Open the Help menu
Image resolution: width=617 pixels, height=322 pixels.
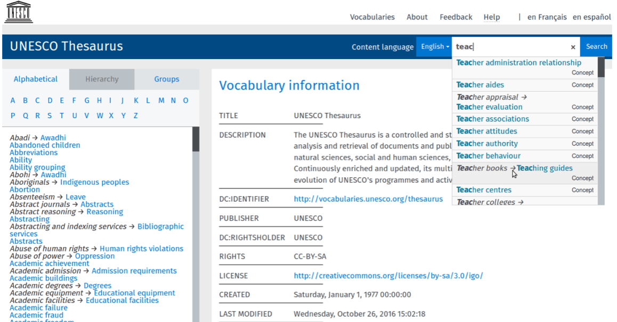[491, 17]
